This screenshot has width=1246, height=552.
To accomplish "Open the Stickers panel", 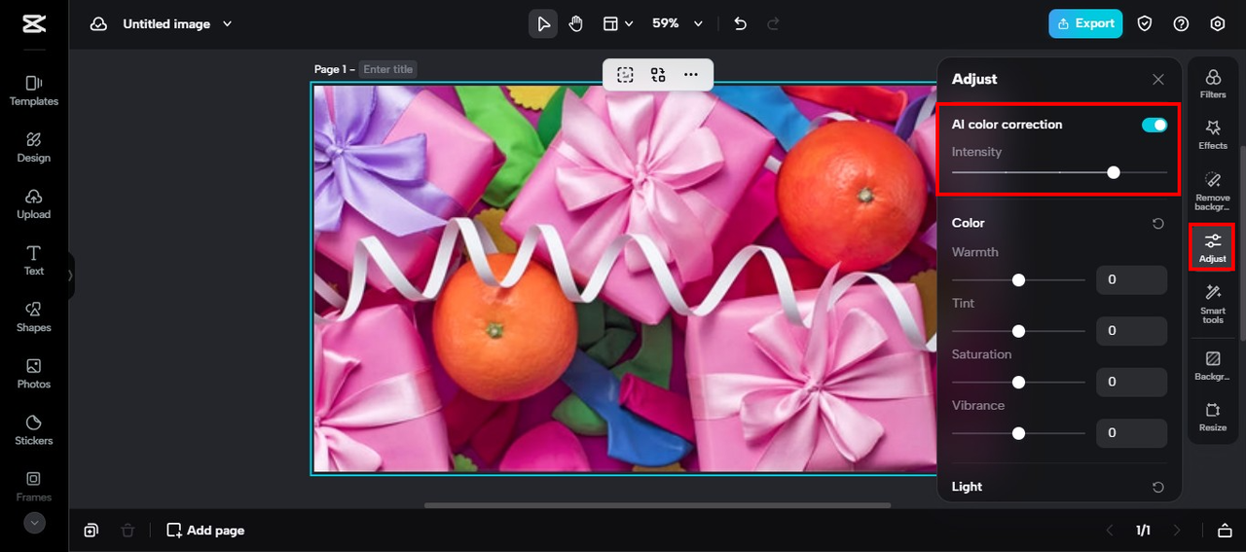I will 34,429.
